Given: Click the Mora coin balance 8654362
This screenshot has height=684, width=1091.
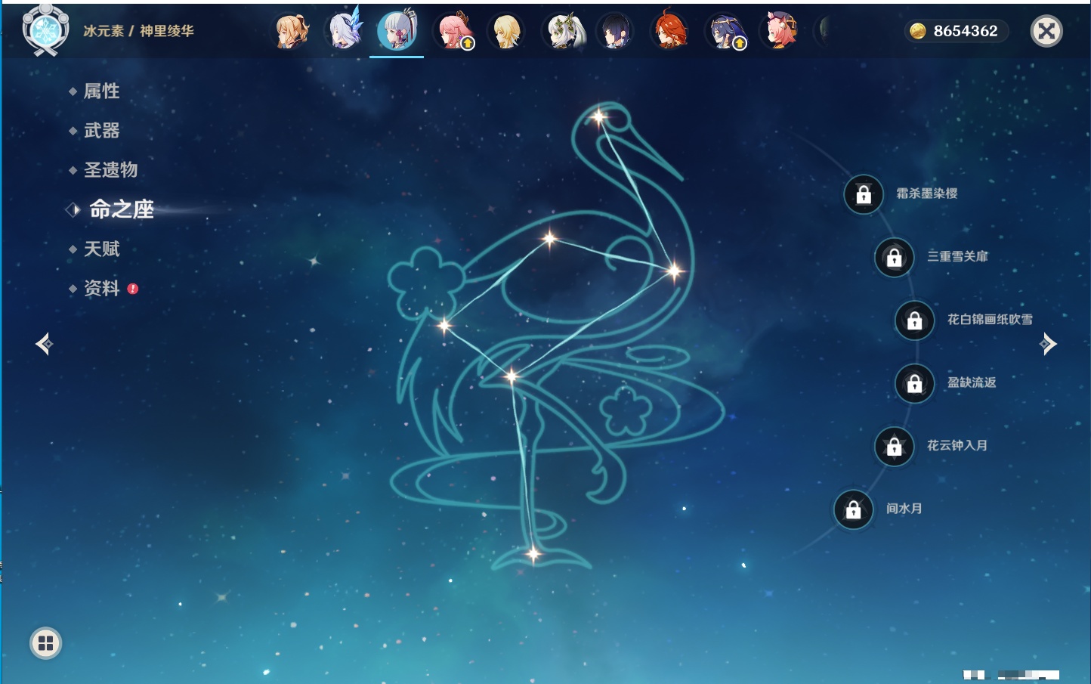Looking at the screenshot, I should pos(956,31).
